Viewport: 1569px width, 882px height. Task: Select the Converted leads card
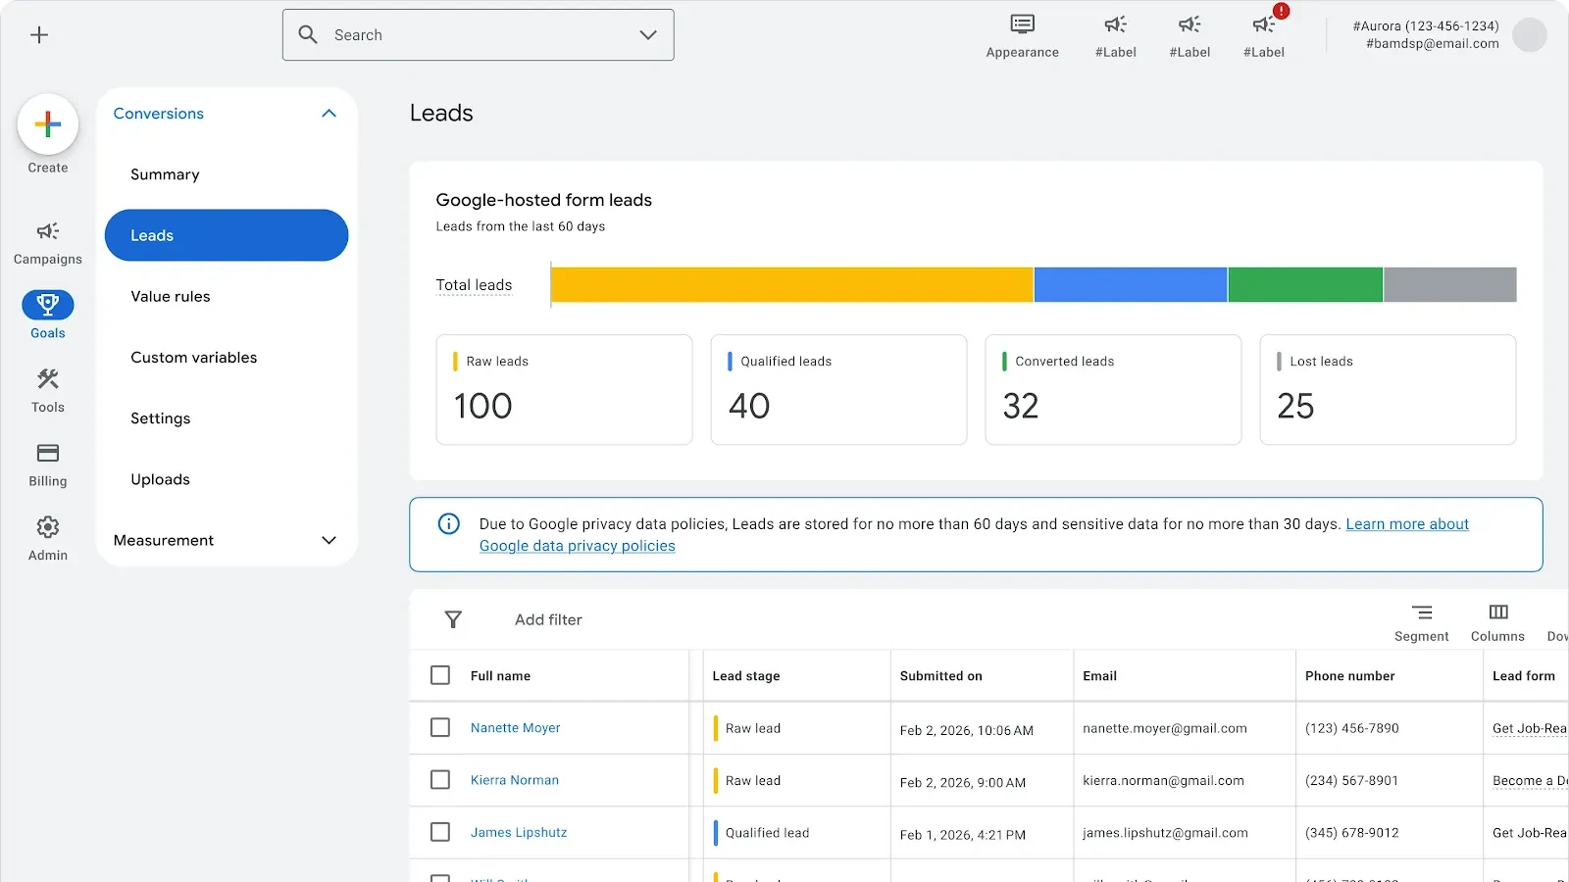[x=1113, y=390]
